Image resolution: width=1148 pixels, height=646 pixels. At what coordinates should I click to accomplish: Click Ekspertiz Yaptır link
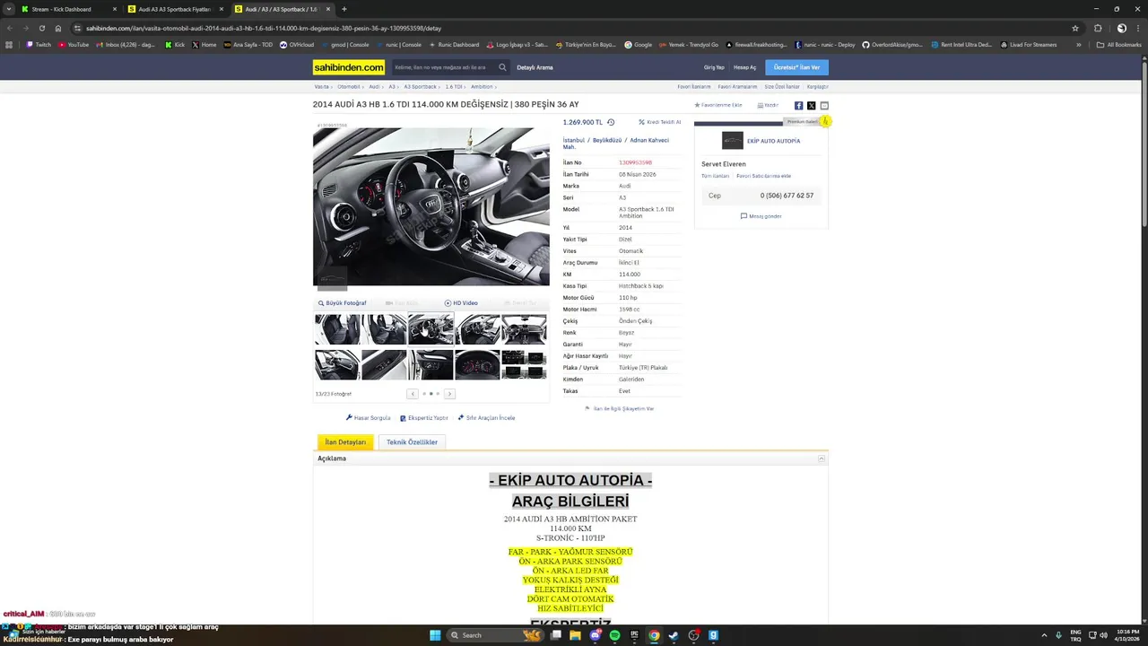click(423, 418)
